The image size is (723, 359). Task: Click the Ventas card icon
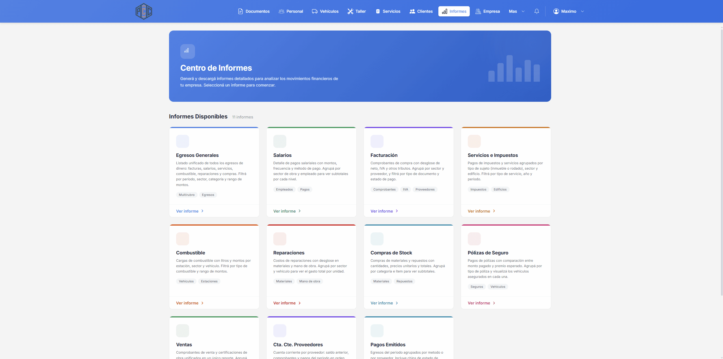pos(182,330)
